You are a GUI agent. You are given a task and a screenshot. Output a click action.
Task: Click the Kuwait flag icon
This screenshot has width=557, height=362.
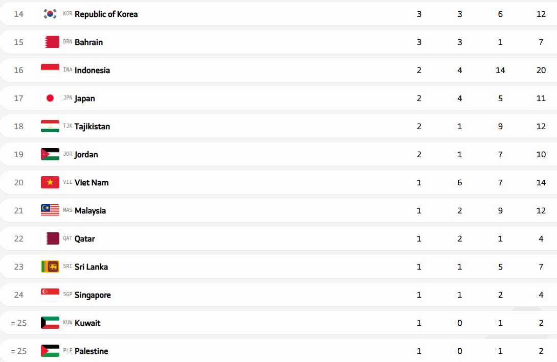click(x=50, y=323)
